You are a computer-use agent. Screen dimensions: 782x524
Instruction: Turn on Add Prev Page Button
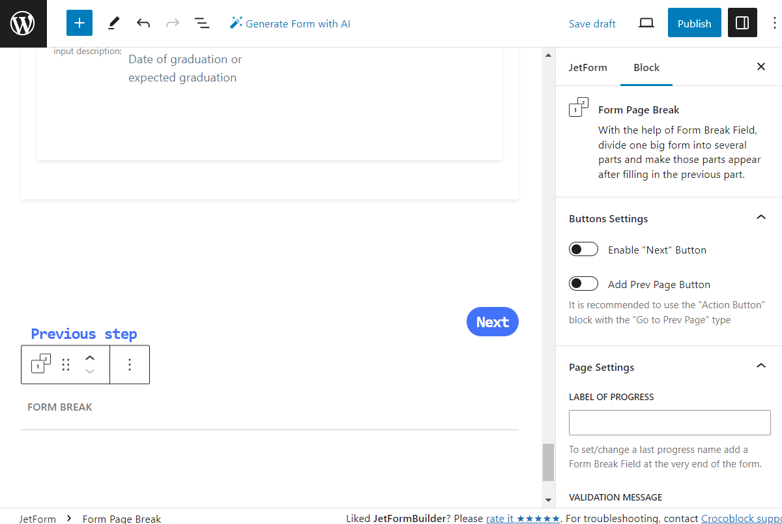click(583, 283)
